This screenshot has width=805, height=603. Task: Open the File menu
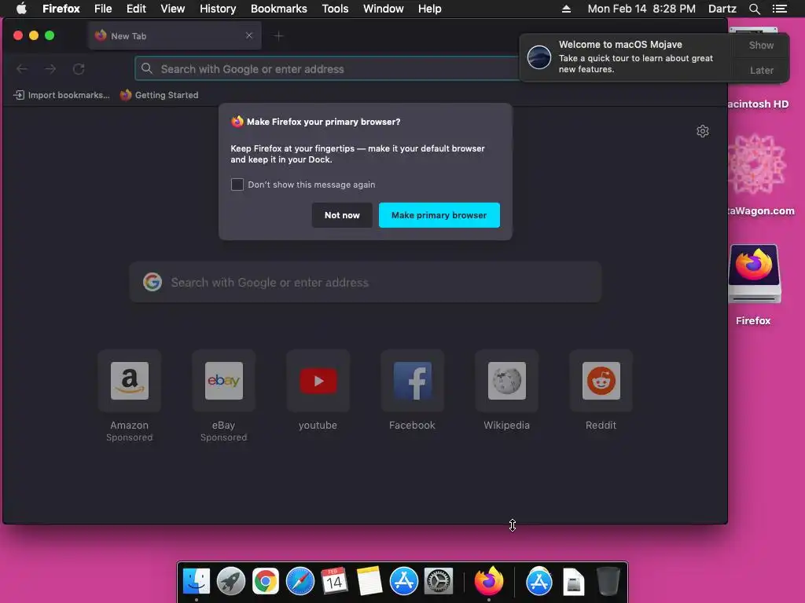[103, 9]
